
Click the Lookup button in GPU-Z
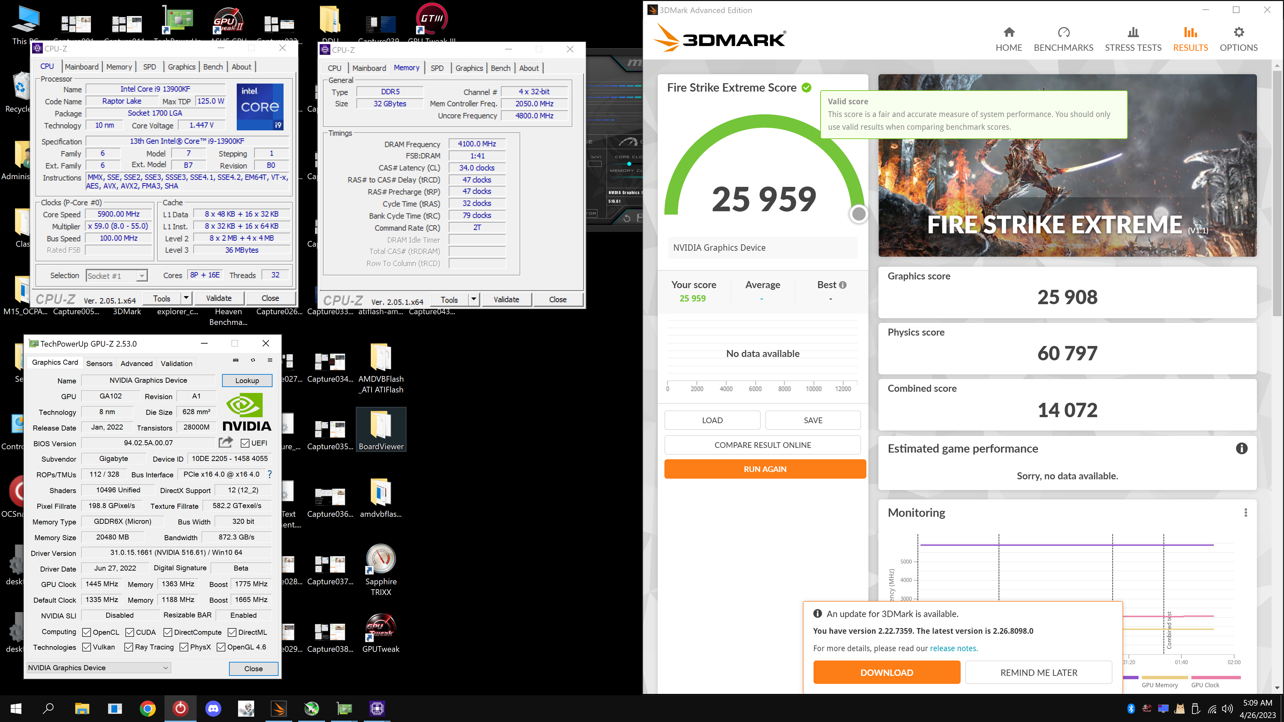click(x=247, y=380)
